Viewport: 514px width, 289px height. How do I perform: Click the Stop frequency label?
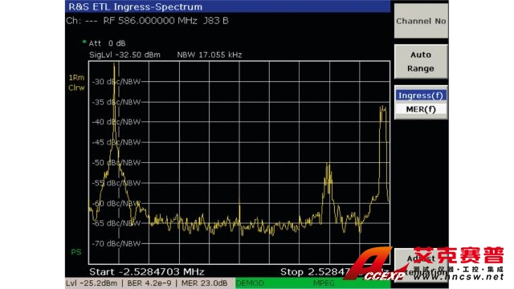click(334, 271)
